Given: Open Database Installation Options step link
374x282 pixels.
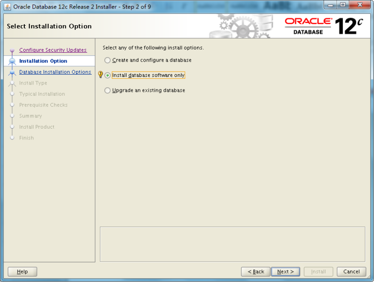Looking at the screenshot, I should point(55,72).
